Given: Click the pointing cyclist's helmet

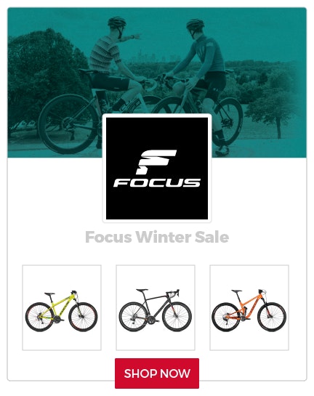Looking at the screenshot, I should [x=117, y=22].
